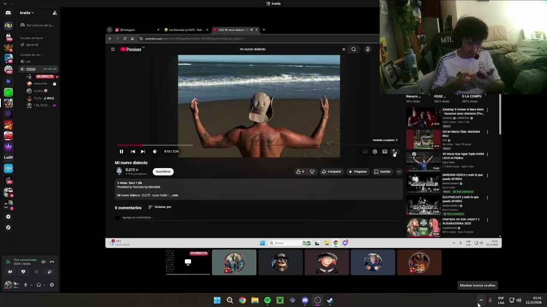Open the Compartir share dialog
Screen dimensions: 547x307
(x=332, y=171)
